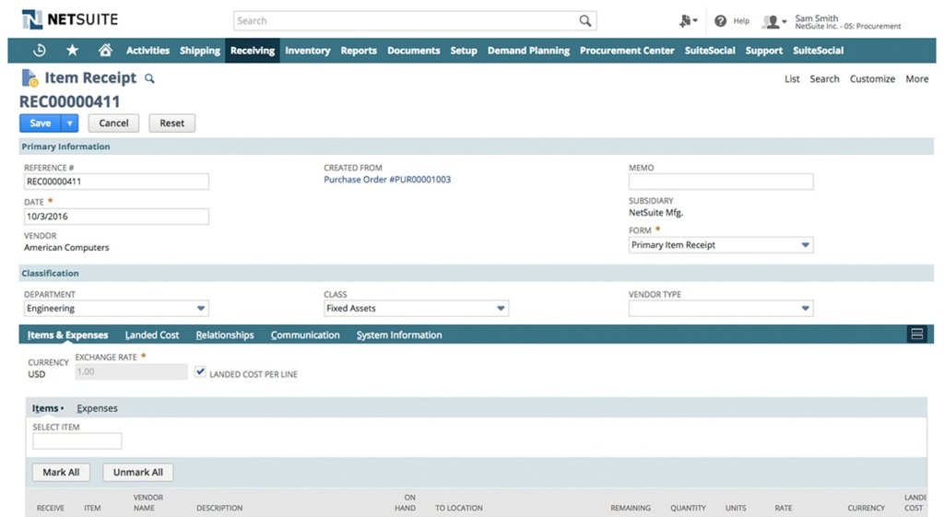Go to the home icon

(105, 50)
